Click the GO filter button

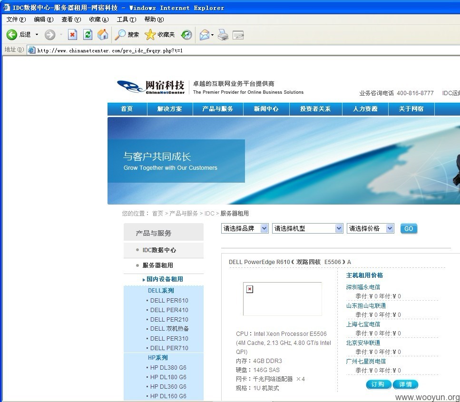409,228
